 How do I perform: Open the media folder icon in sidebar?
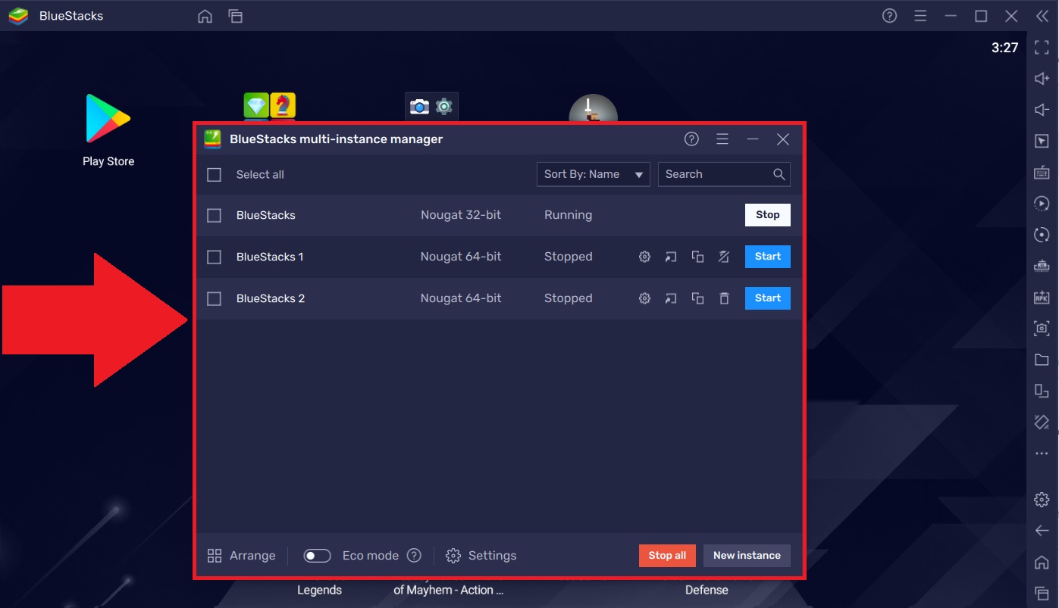1042,360
